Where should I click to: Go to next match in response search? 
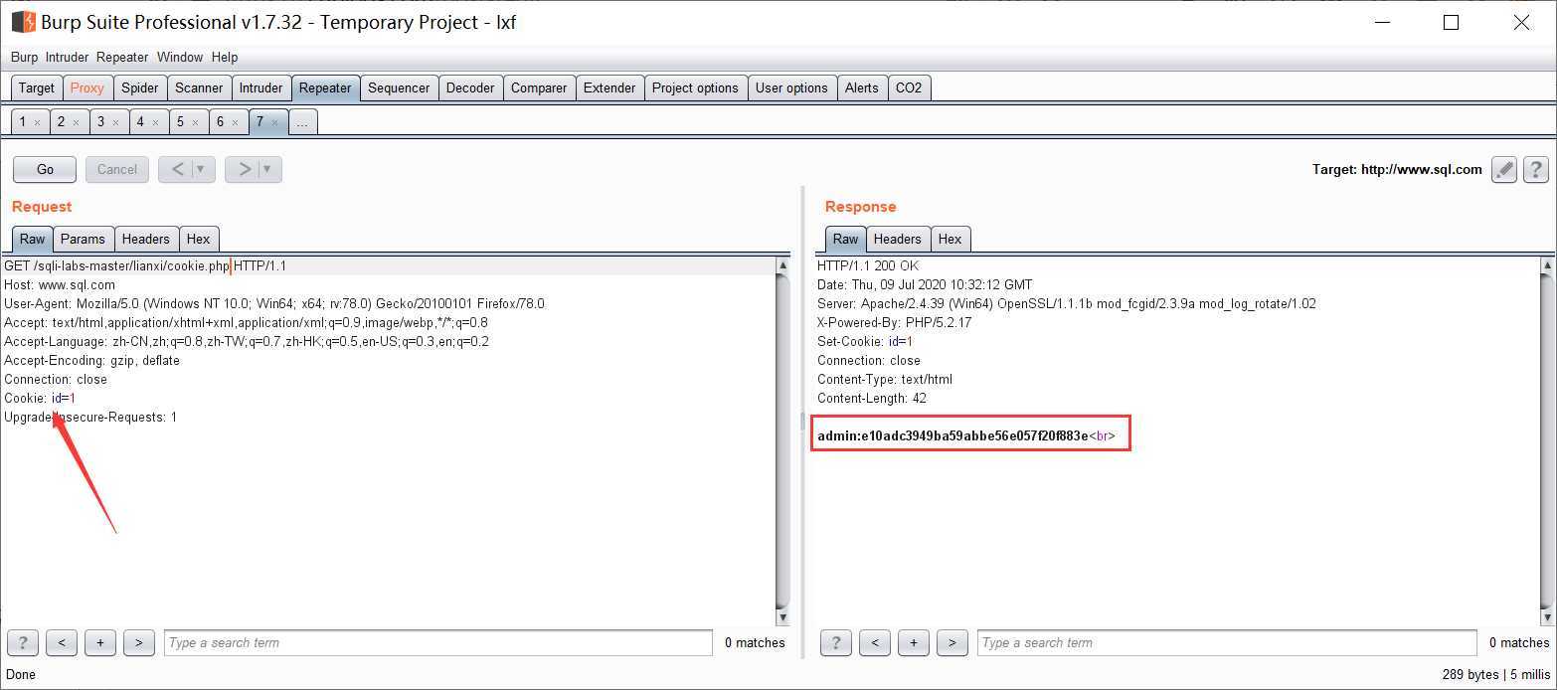click(x=952, y=642)
